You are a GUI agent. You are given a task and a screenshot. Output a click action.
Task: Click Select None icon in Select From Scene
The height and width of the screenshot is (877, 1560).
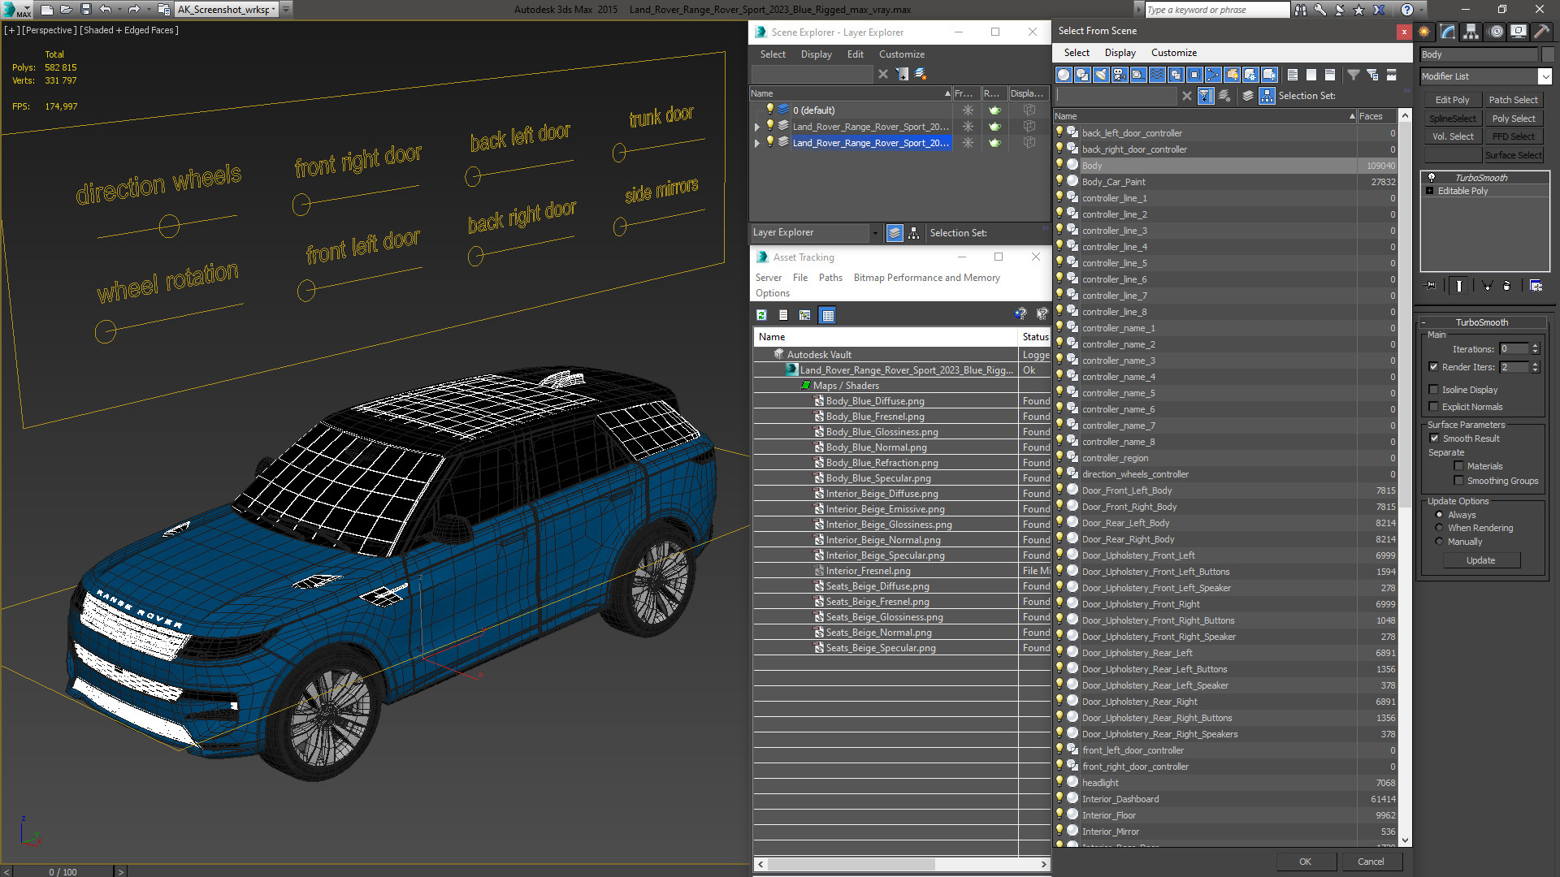(x=1311, y=75)
